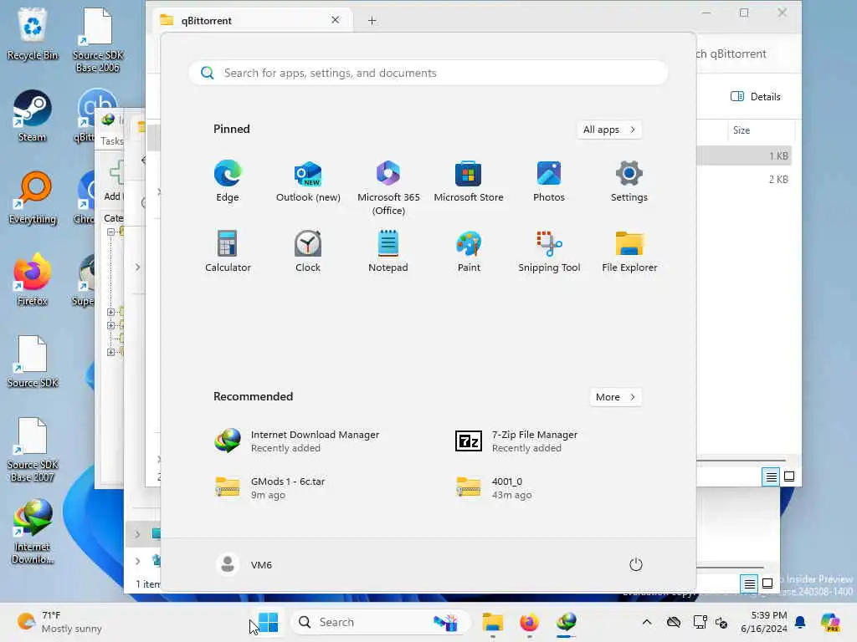Screen dimensions: 857x642
Task: Switch to Internet Download Manager taskbar icon
Action: [567, 622]
